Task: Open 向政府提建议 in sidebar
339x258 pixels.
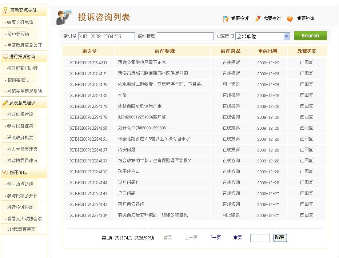Action: pos(20,114)
